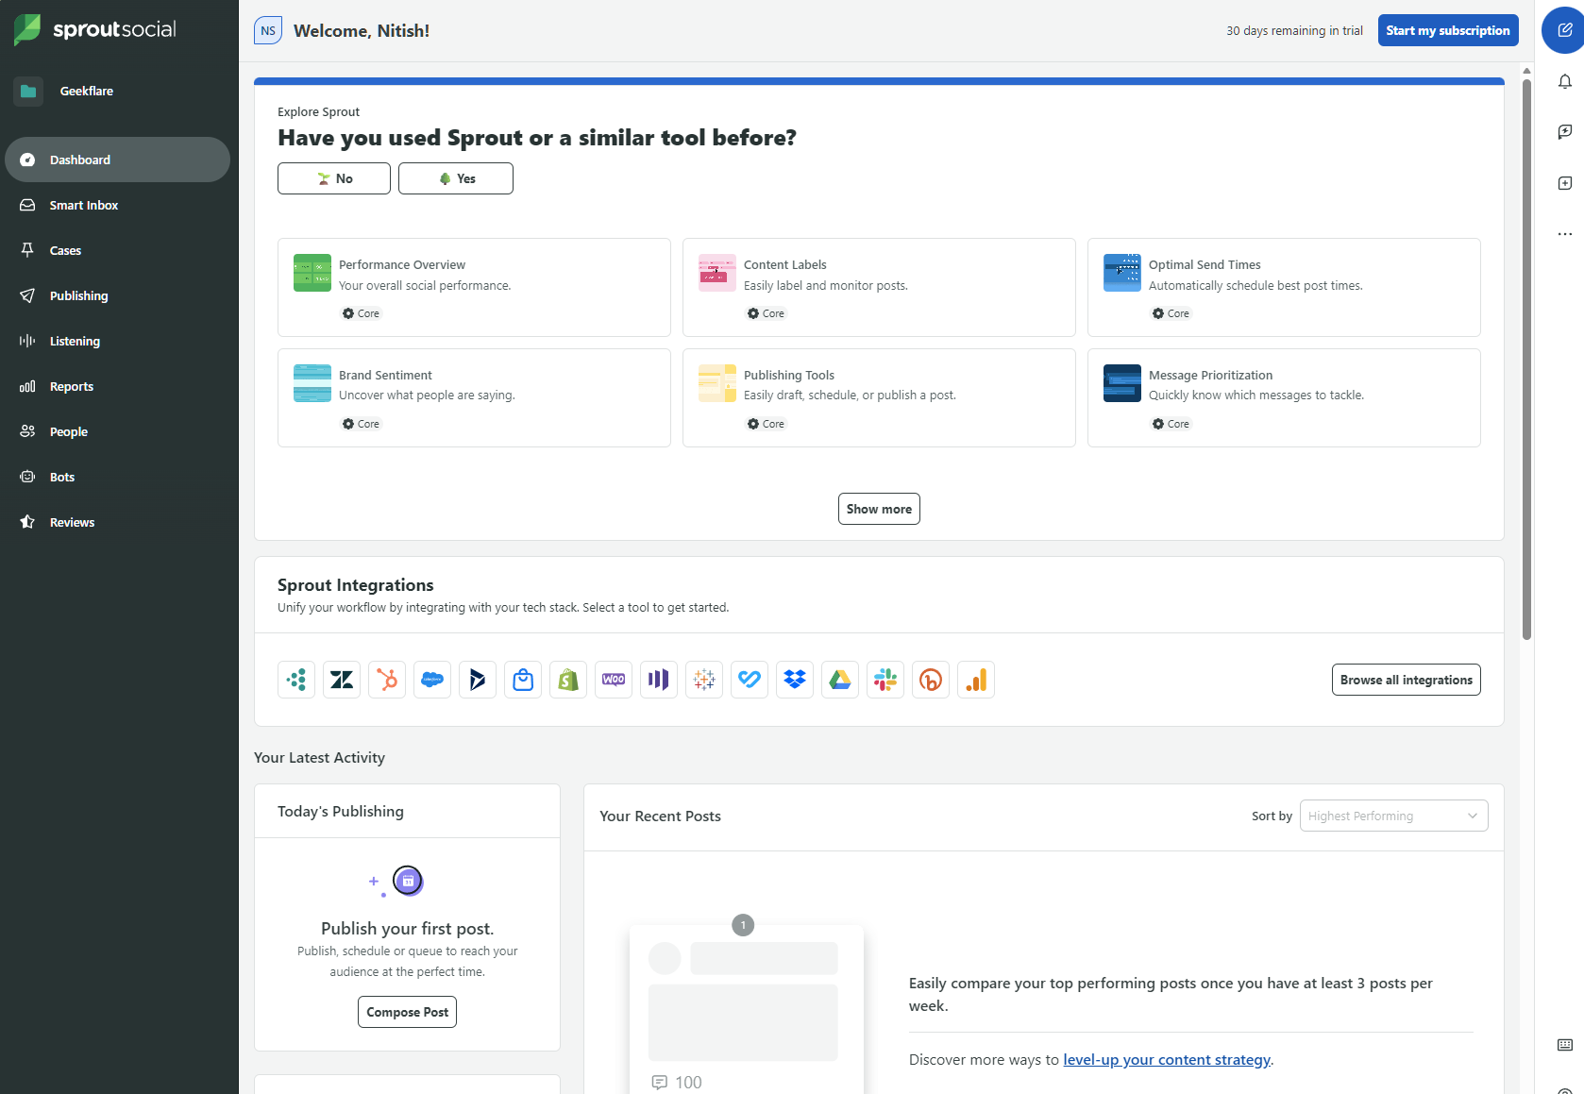Open the Slack integration
1584x1094 pixels.
(885, 680)
